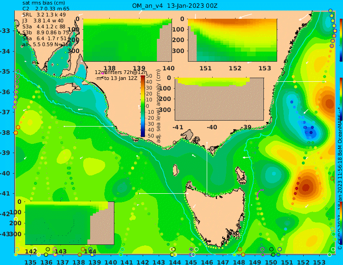Screen dimensions: 343x265
Task: Click the SRL satellite statistics row
Action: [44, 15]
